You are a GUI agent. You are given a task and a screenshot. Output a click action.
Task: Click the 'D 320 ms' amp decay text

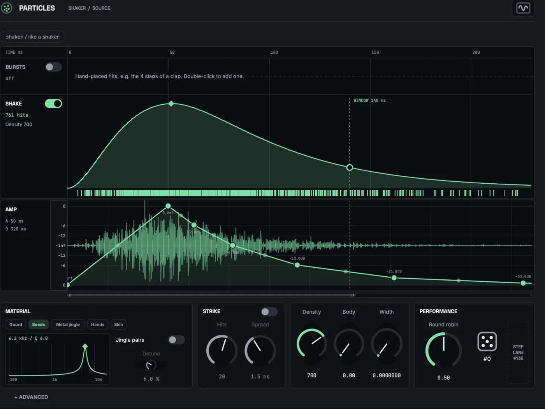coord(16,229)
